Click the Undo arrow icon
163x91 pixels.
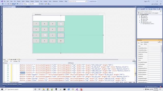pos(17,4)
